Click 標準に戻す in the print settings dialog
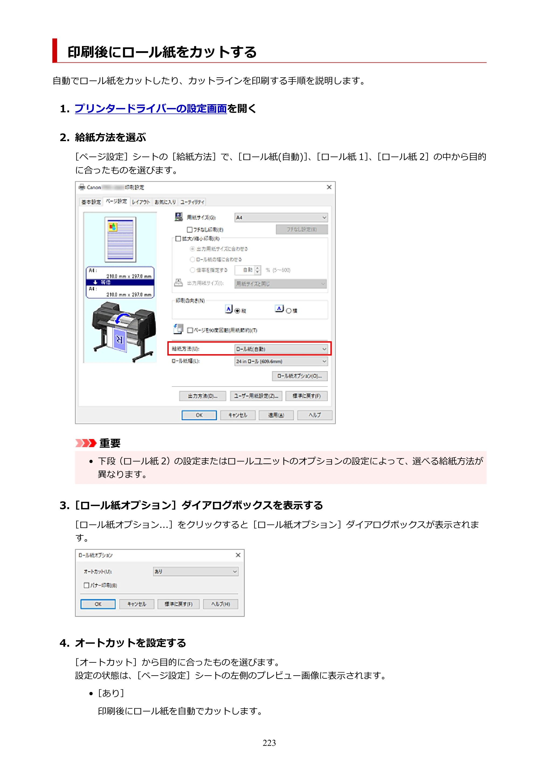The image size is (539, 762). (306, 396)
